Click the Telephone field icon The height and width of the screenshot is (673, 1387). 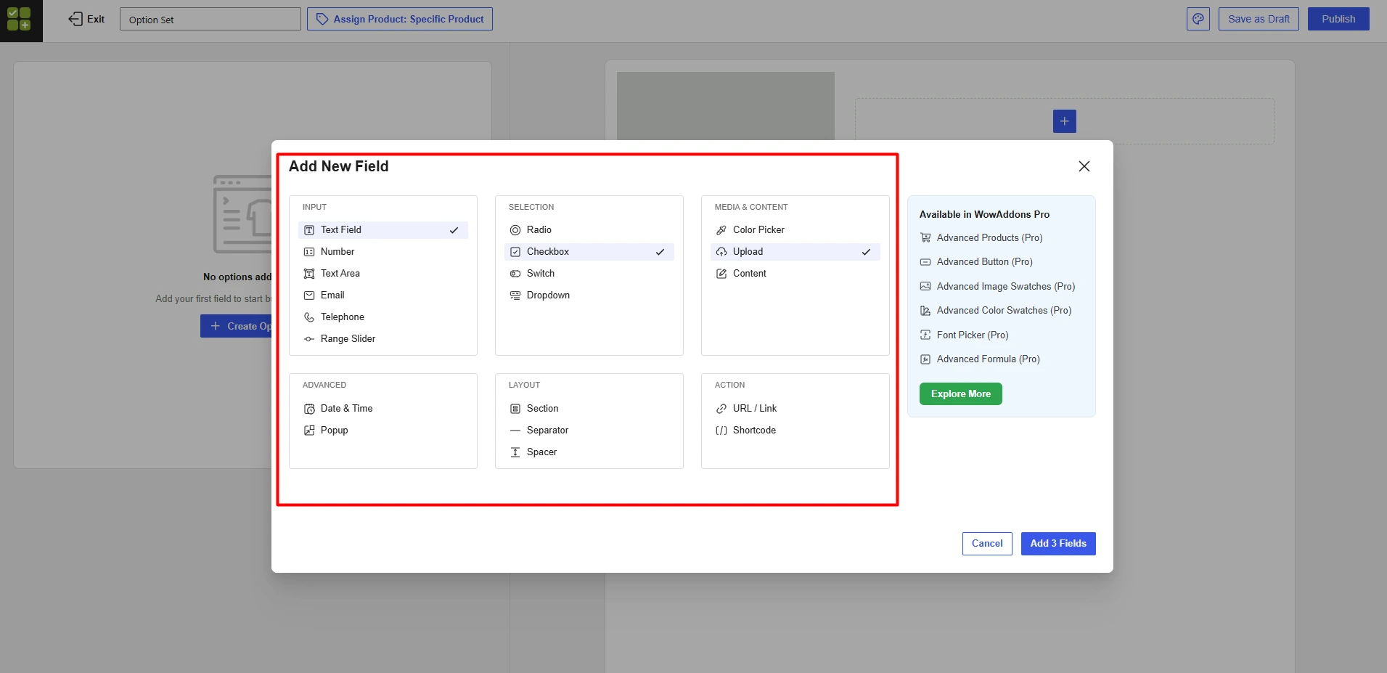(x=309, y=317)
